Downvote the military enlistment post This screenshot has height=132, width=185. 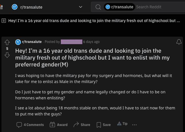[x=7, y=55]
